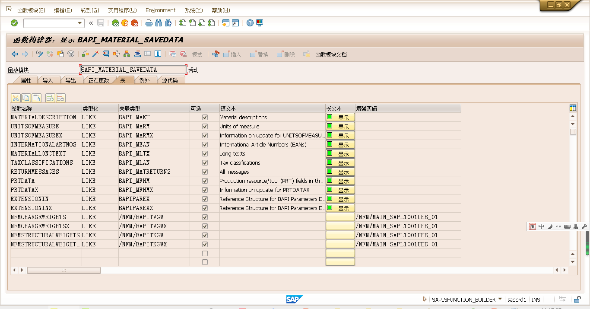Screen dimensions: 590x309
Task: Cut rows using the scissors icon
Action: 16,98
